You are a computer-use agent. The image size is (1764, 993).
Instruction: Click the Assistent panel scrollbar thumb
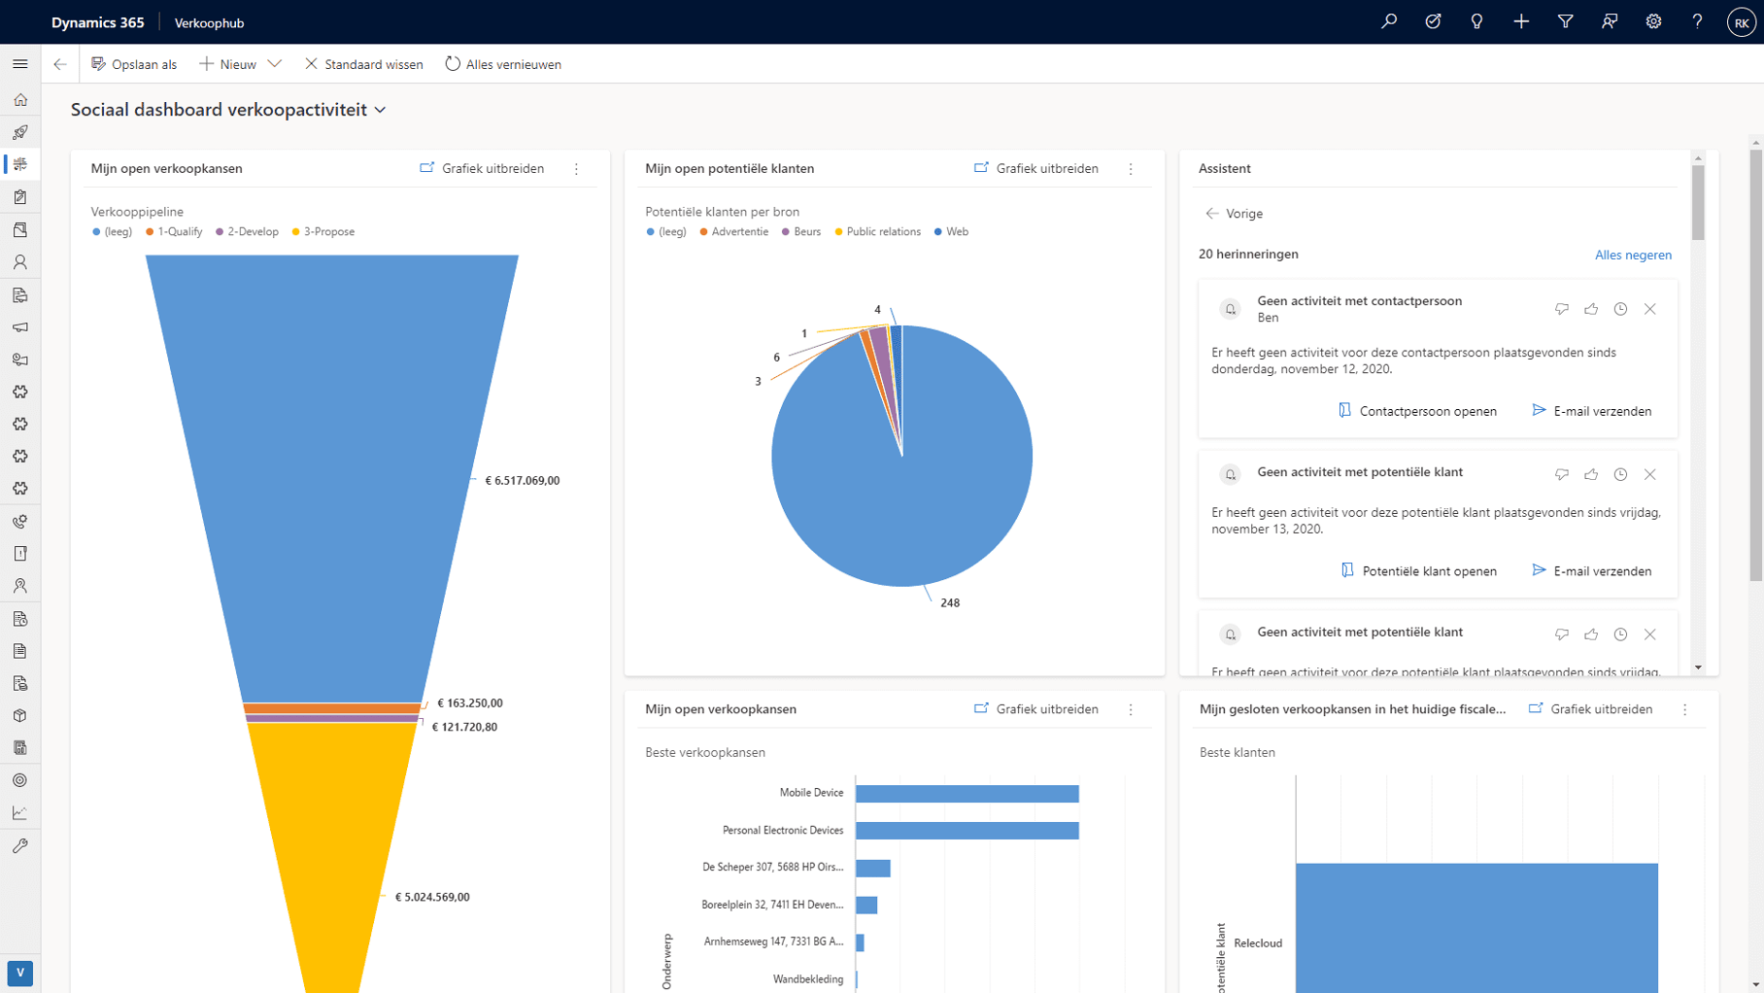pyautogui.click(x=1698, y=202)
